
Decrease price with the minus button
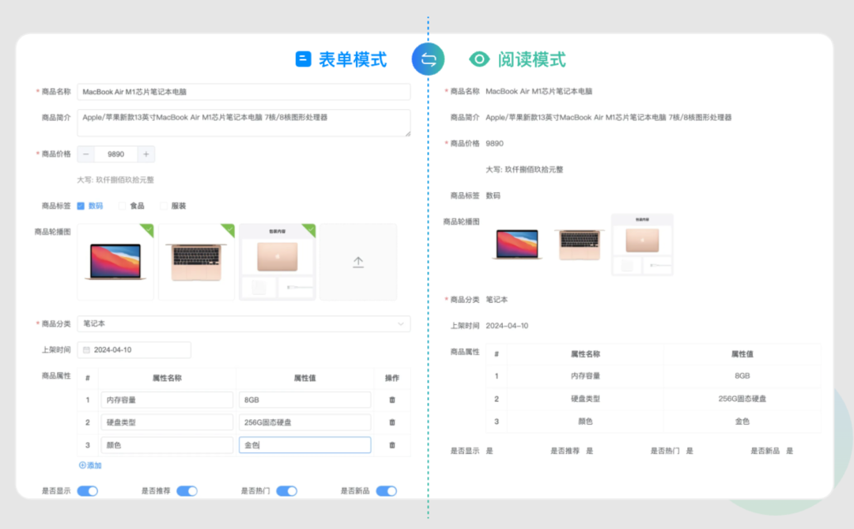click(x=85, y=154)
